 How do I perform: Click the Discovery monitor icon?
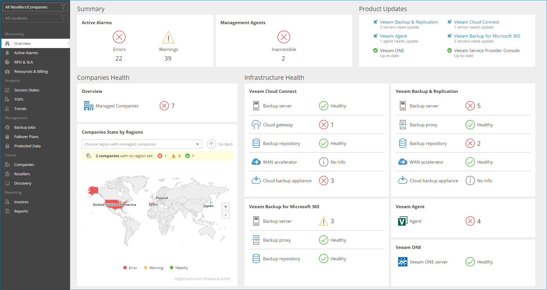point(7,183)
